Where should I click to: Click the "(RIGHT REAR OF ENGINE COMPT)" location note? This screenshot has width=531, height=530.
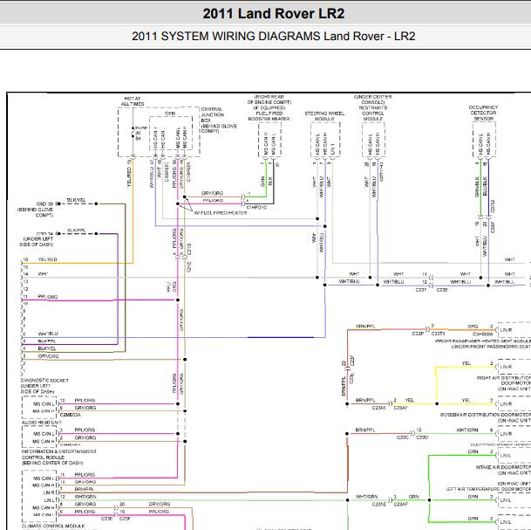coord(269,100)
